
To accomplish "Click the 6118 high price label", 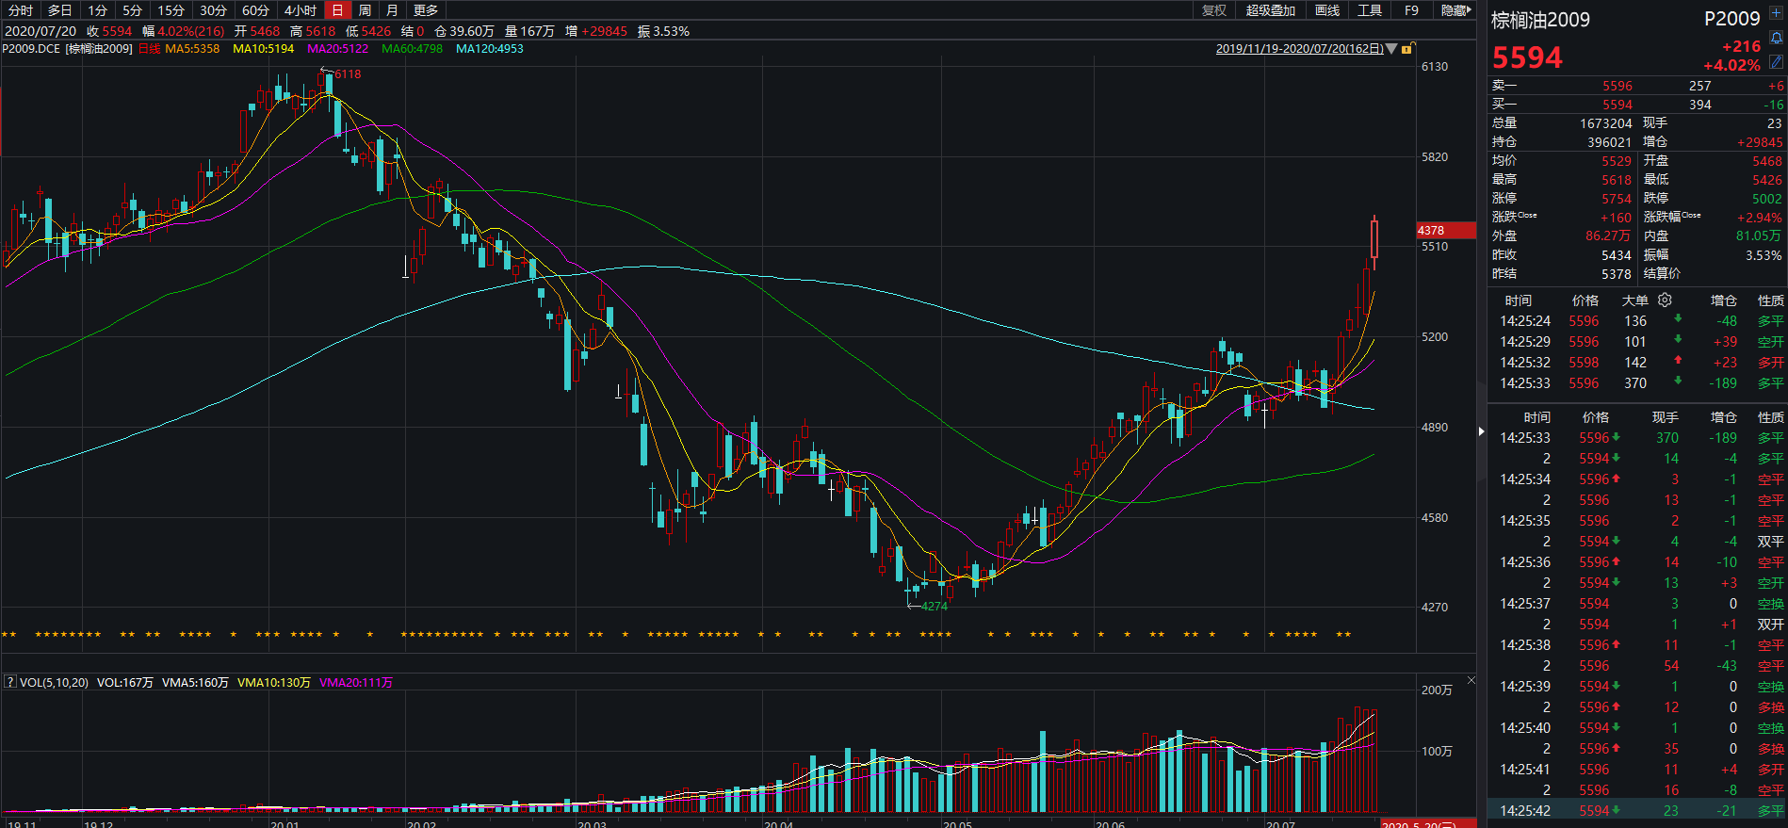I will click(347, 73).
